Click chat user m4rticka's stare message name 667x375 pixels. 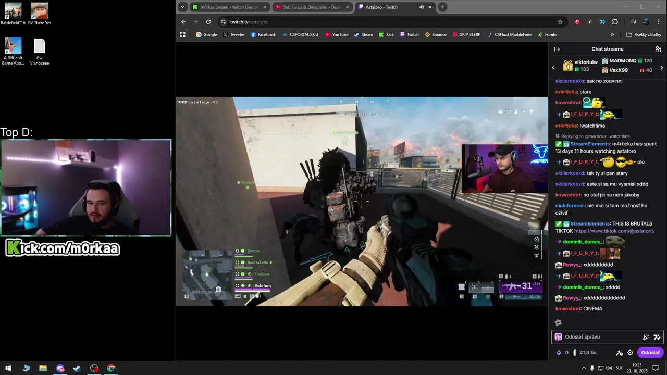(566, 92)
